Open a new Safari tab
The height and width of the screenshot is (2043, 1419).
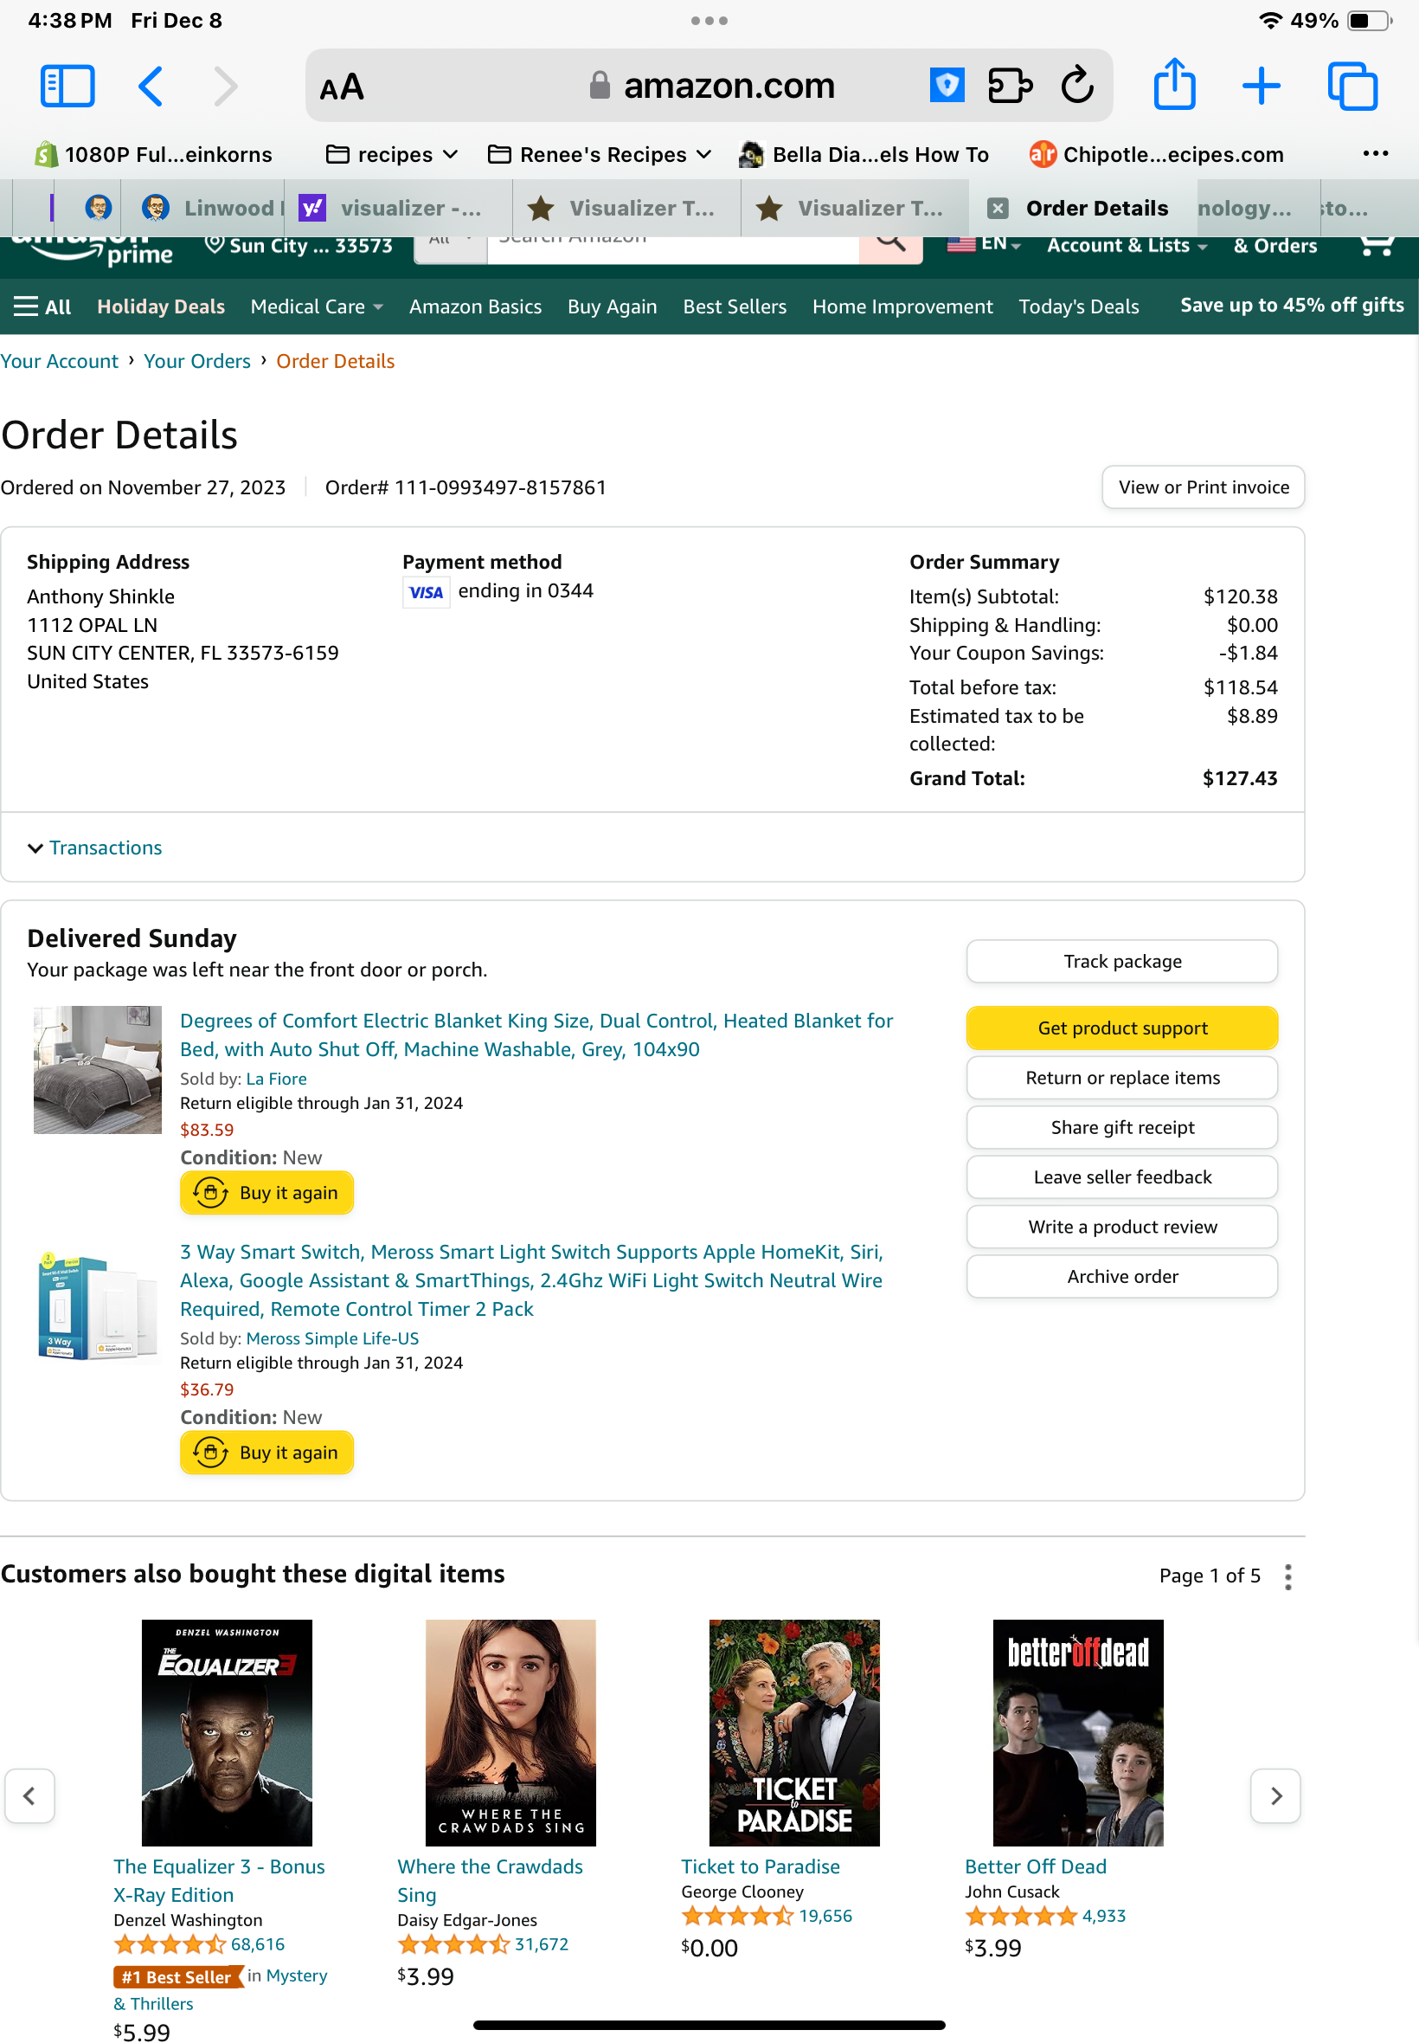coord(1261,87)
